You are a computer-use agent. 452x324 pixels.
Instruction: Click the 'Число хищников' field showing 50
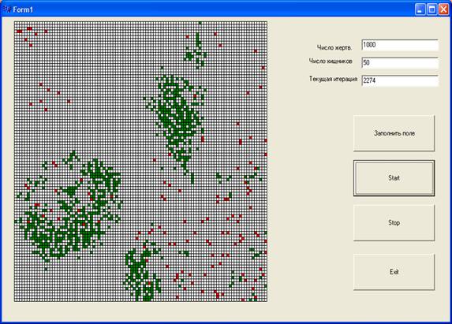click(400, 63)
